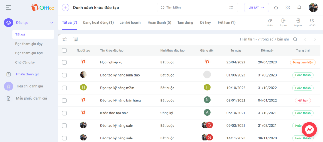This screenshot has height=142, width=323.
Task: Click instructor N avatar in bán hàng row
Action: click(207, 100)
